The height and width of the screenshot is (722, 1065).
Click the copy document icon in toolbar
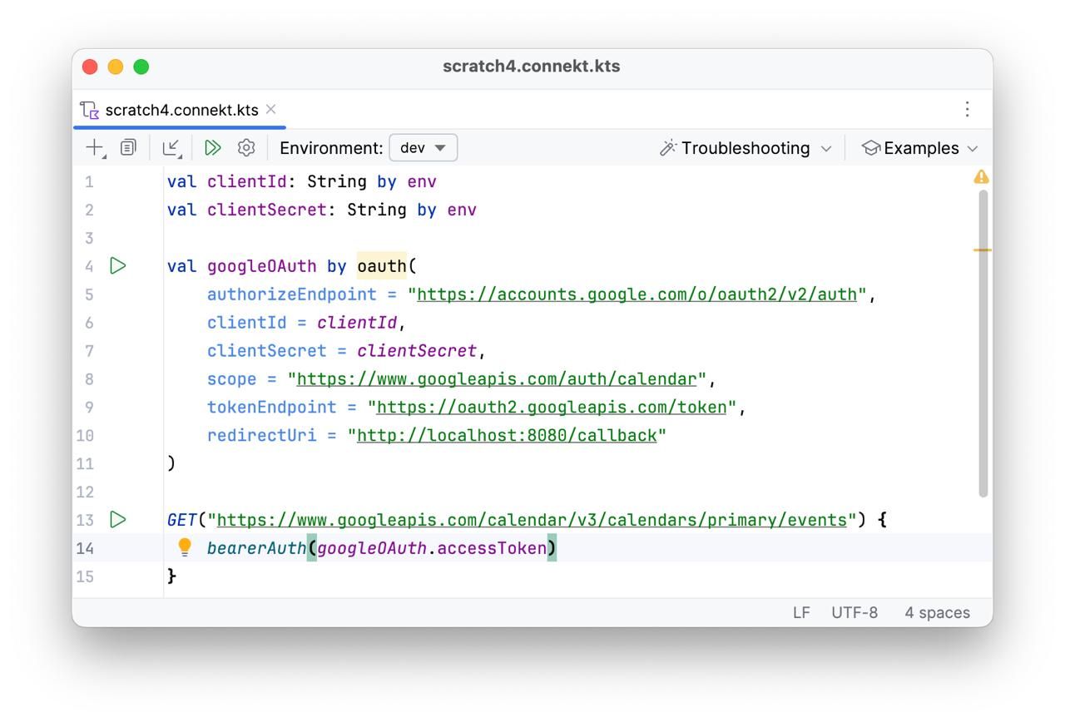click(x=128, y=148)
